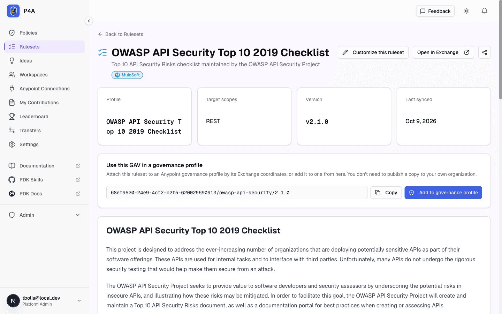Toggle light/dark theme sun icon

coord(466,11)
